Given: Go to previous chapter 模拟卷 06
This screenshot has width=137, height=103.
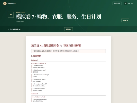Looking at the screenshot, I should 14,29.
